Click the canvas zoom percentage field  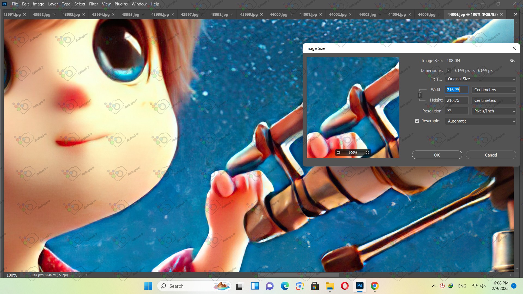coord(12,275)
